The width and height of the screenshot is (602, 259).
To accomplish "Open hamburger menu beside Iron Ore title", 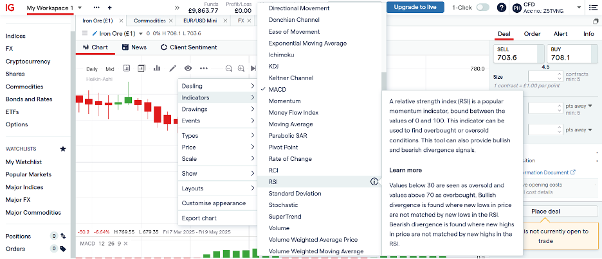I will point(85,34).
